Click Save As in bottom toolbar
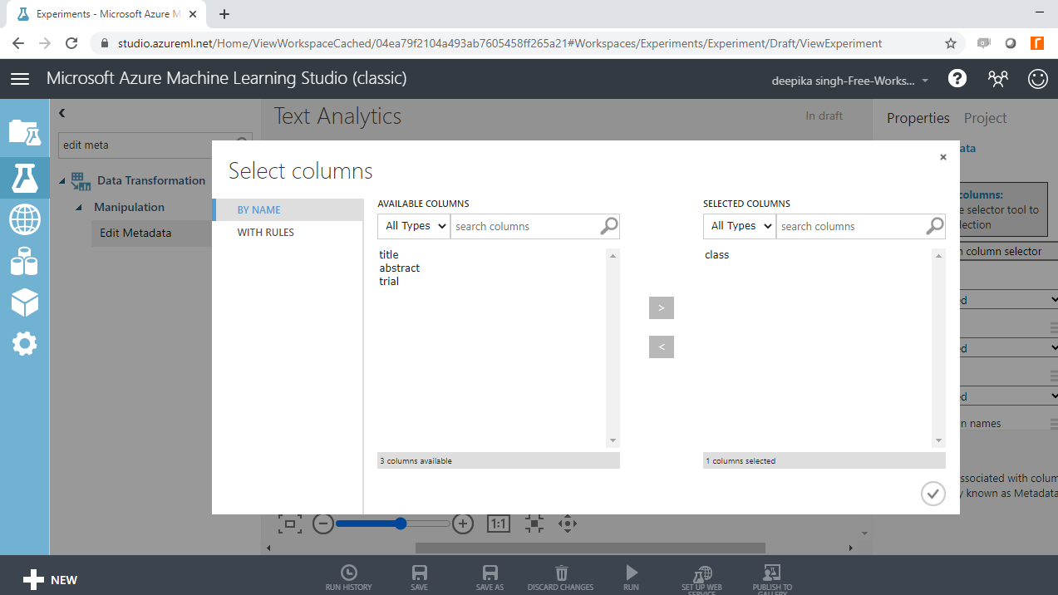Image resolution: width=1058 pixels, height=595 pixels. 490,578
